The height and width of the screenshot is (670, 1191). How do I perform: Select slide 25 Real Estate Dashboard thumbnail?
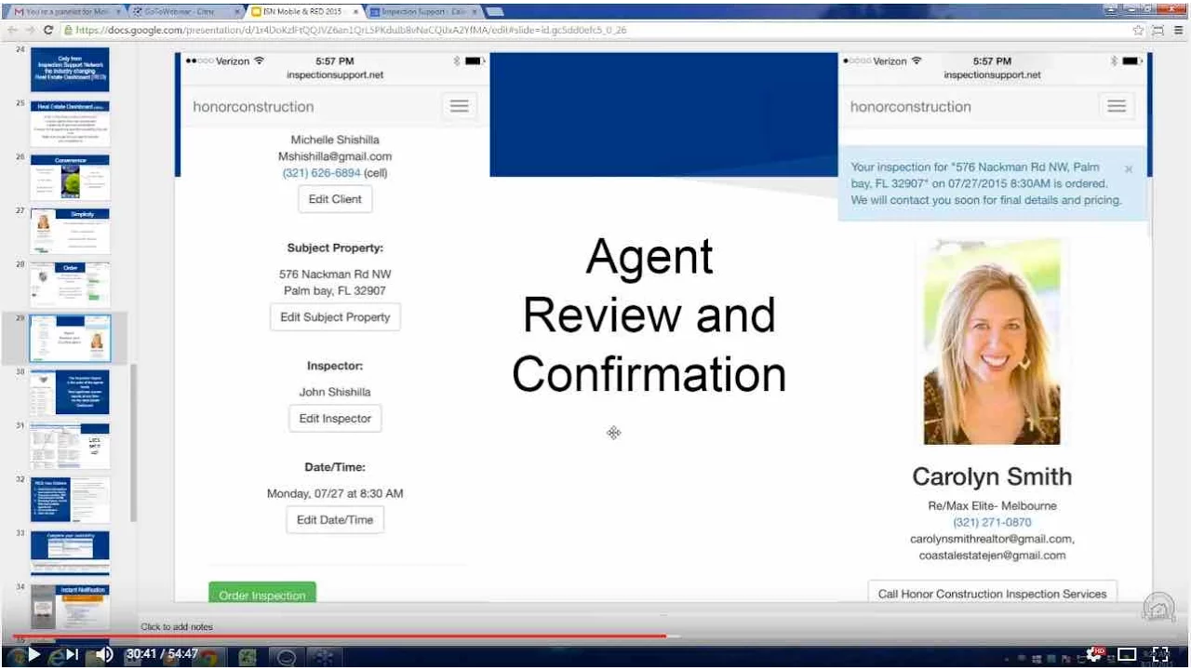click(70, 124)
